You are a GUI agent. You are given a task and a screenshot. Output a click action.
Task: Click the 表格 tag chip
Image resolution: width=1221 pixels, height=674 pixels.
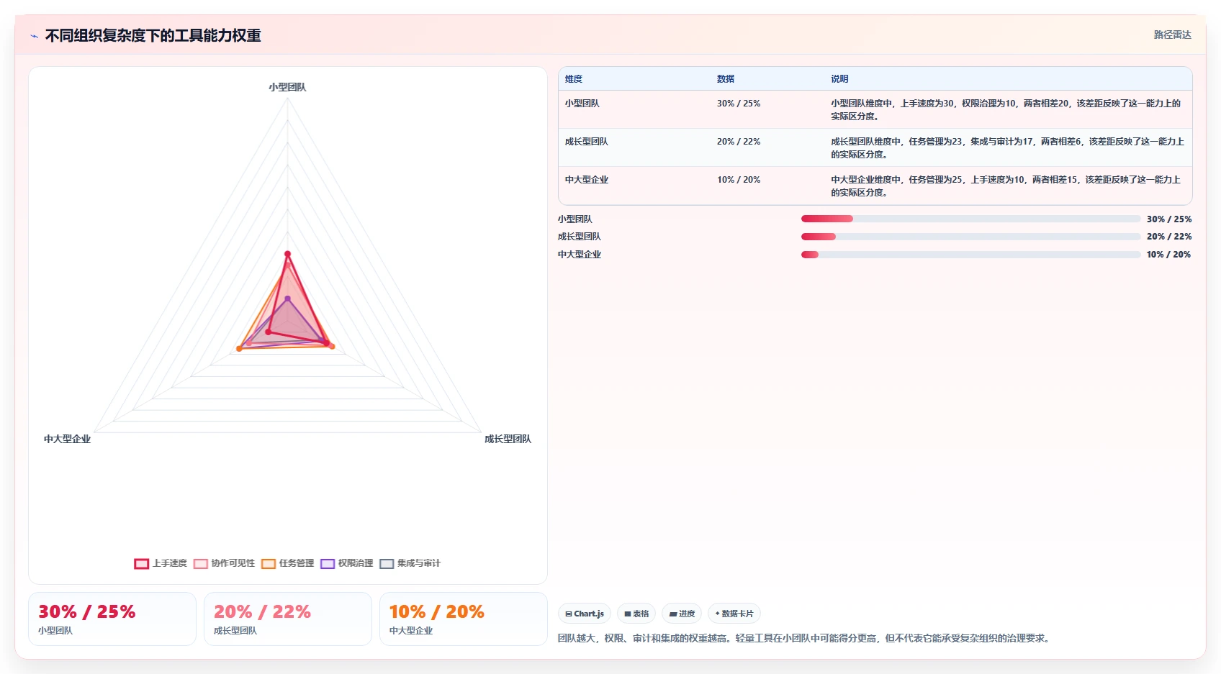click(636, 614)
